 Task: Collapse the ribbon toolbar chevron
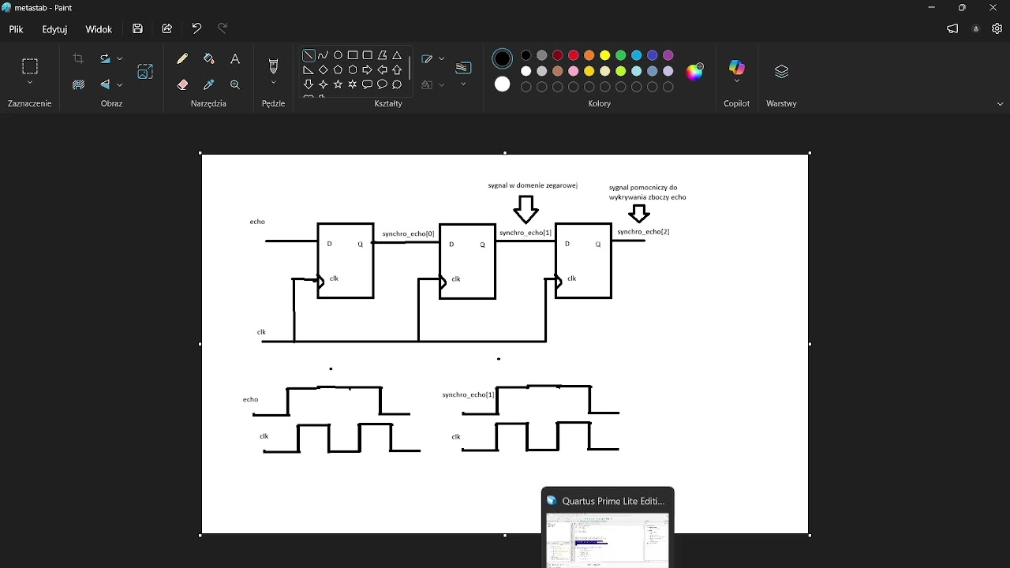click(1001, 104)
